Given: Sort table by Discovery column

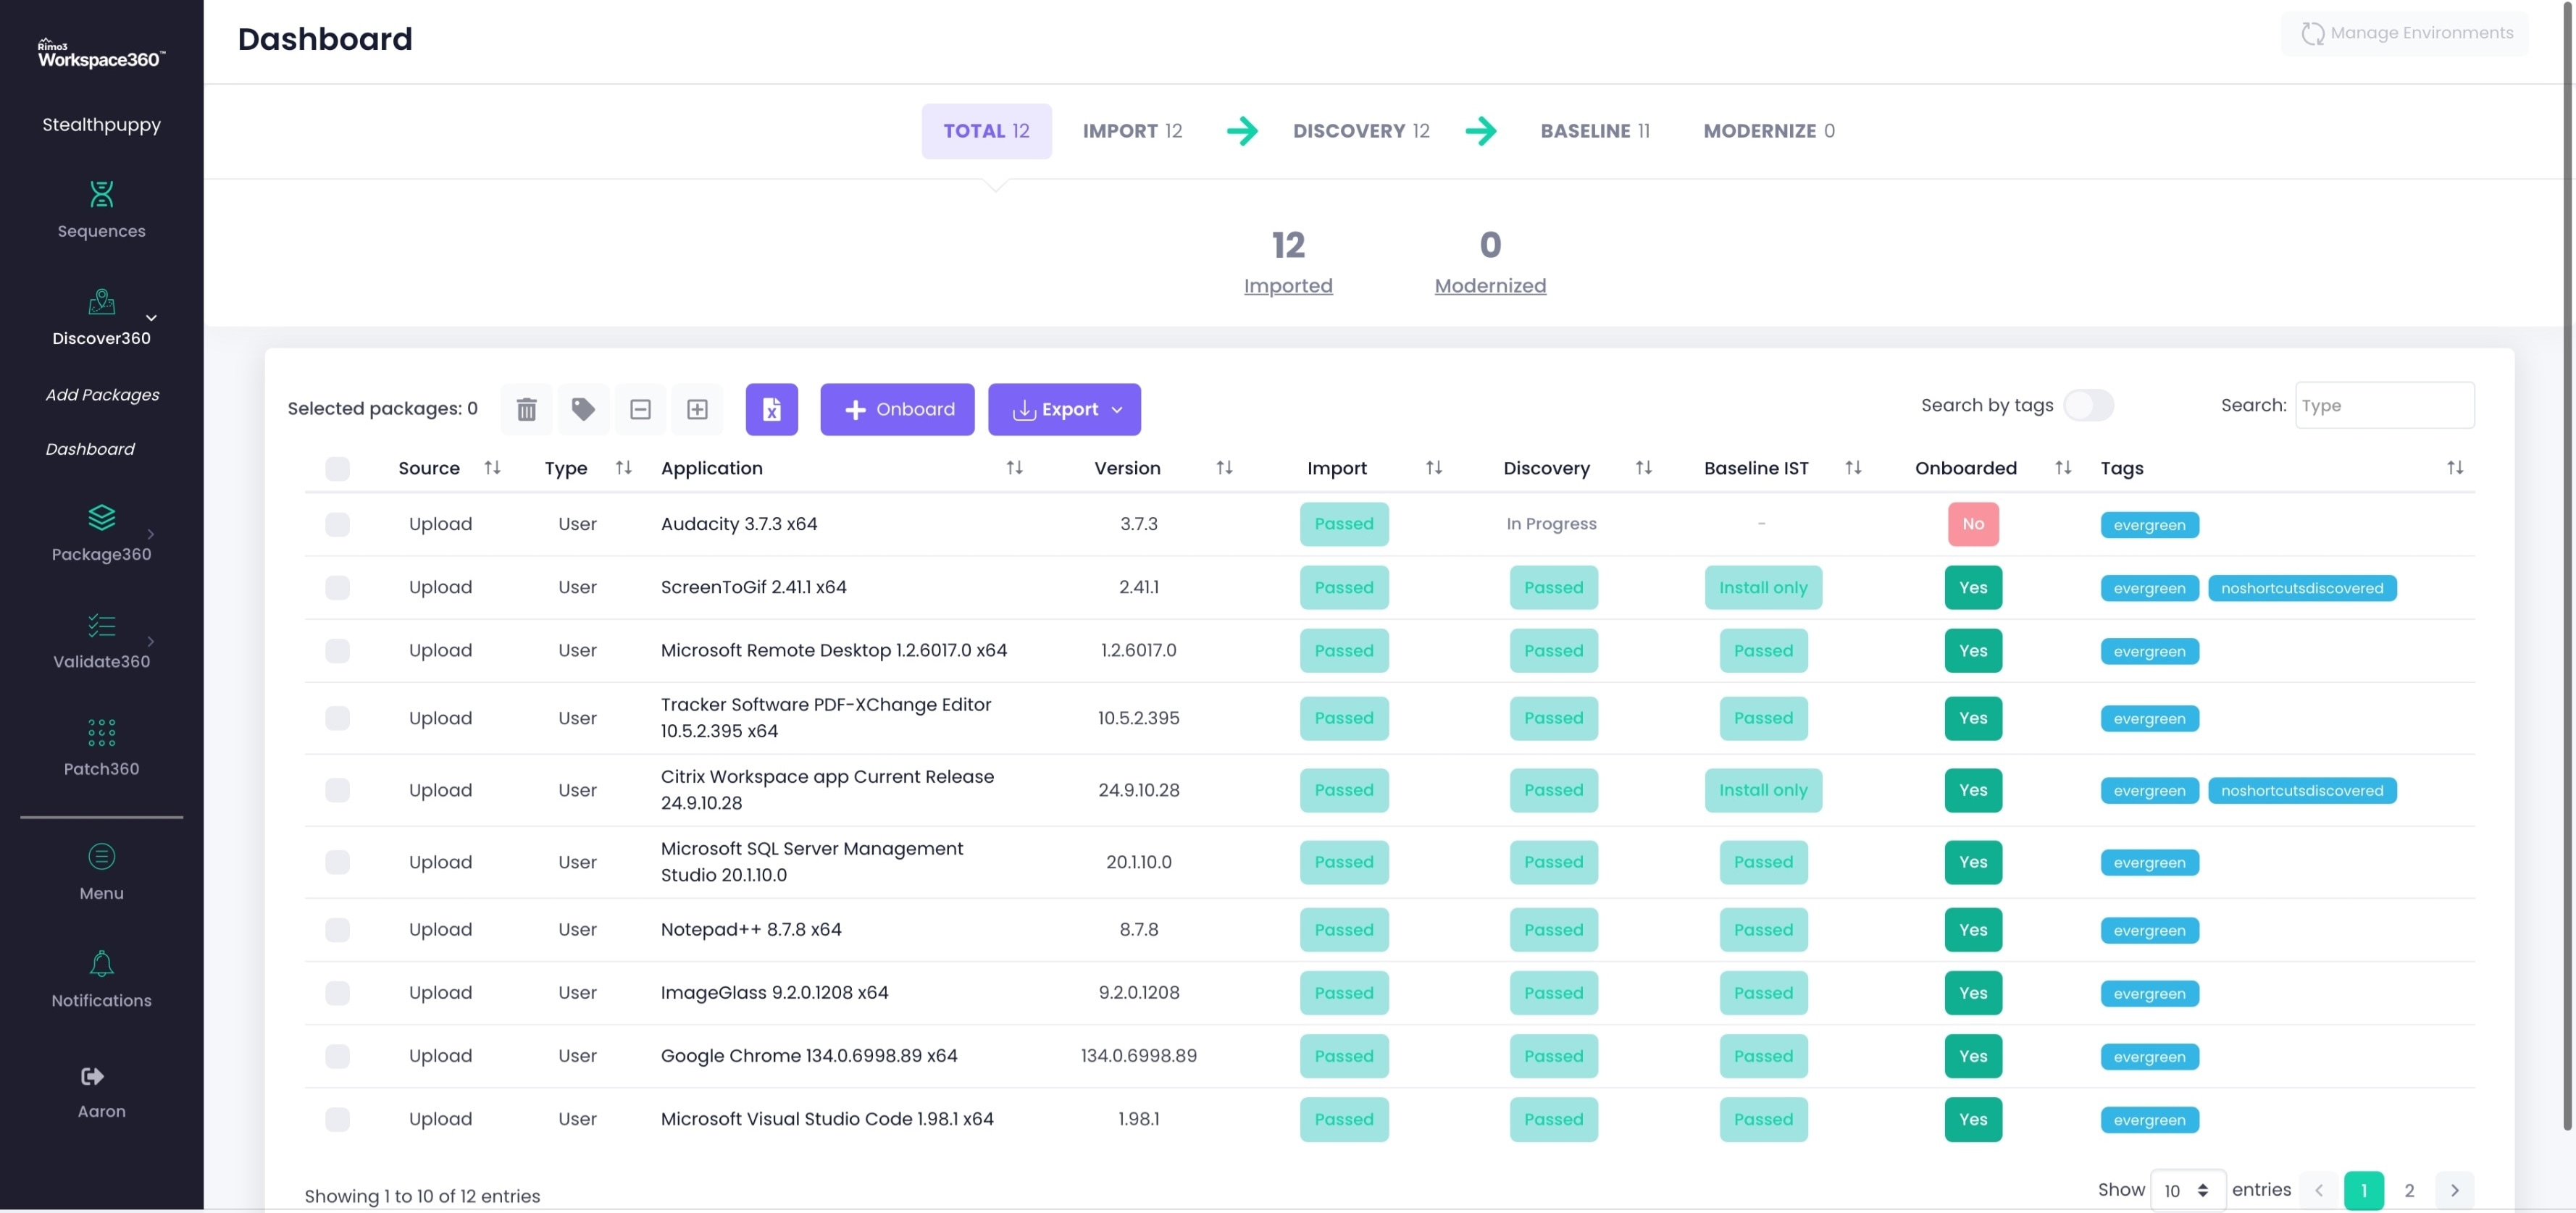Looking at the screenshot, I should (x=1643, y=468).
